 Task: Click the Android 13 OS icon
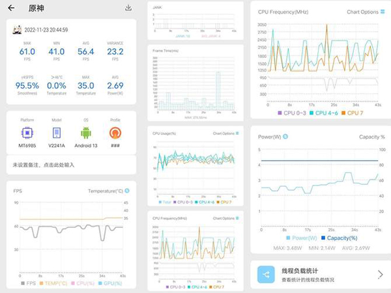(85, 133)
